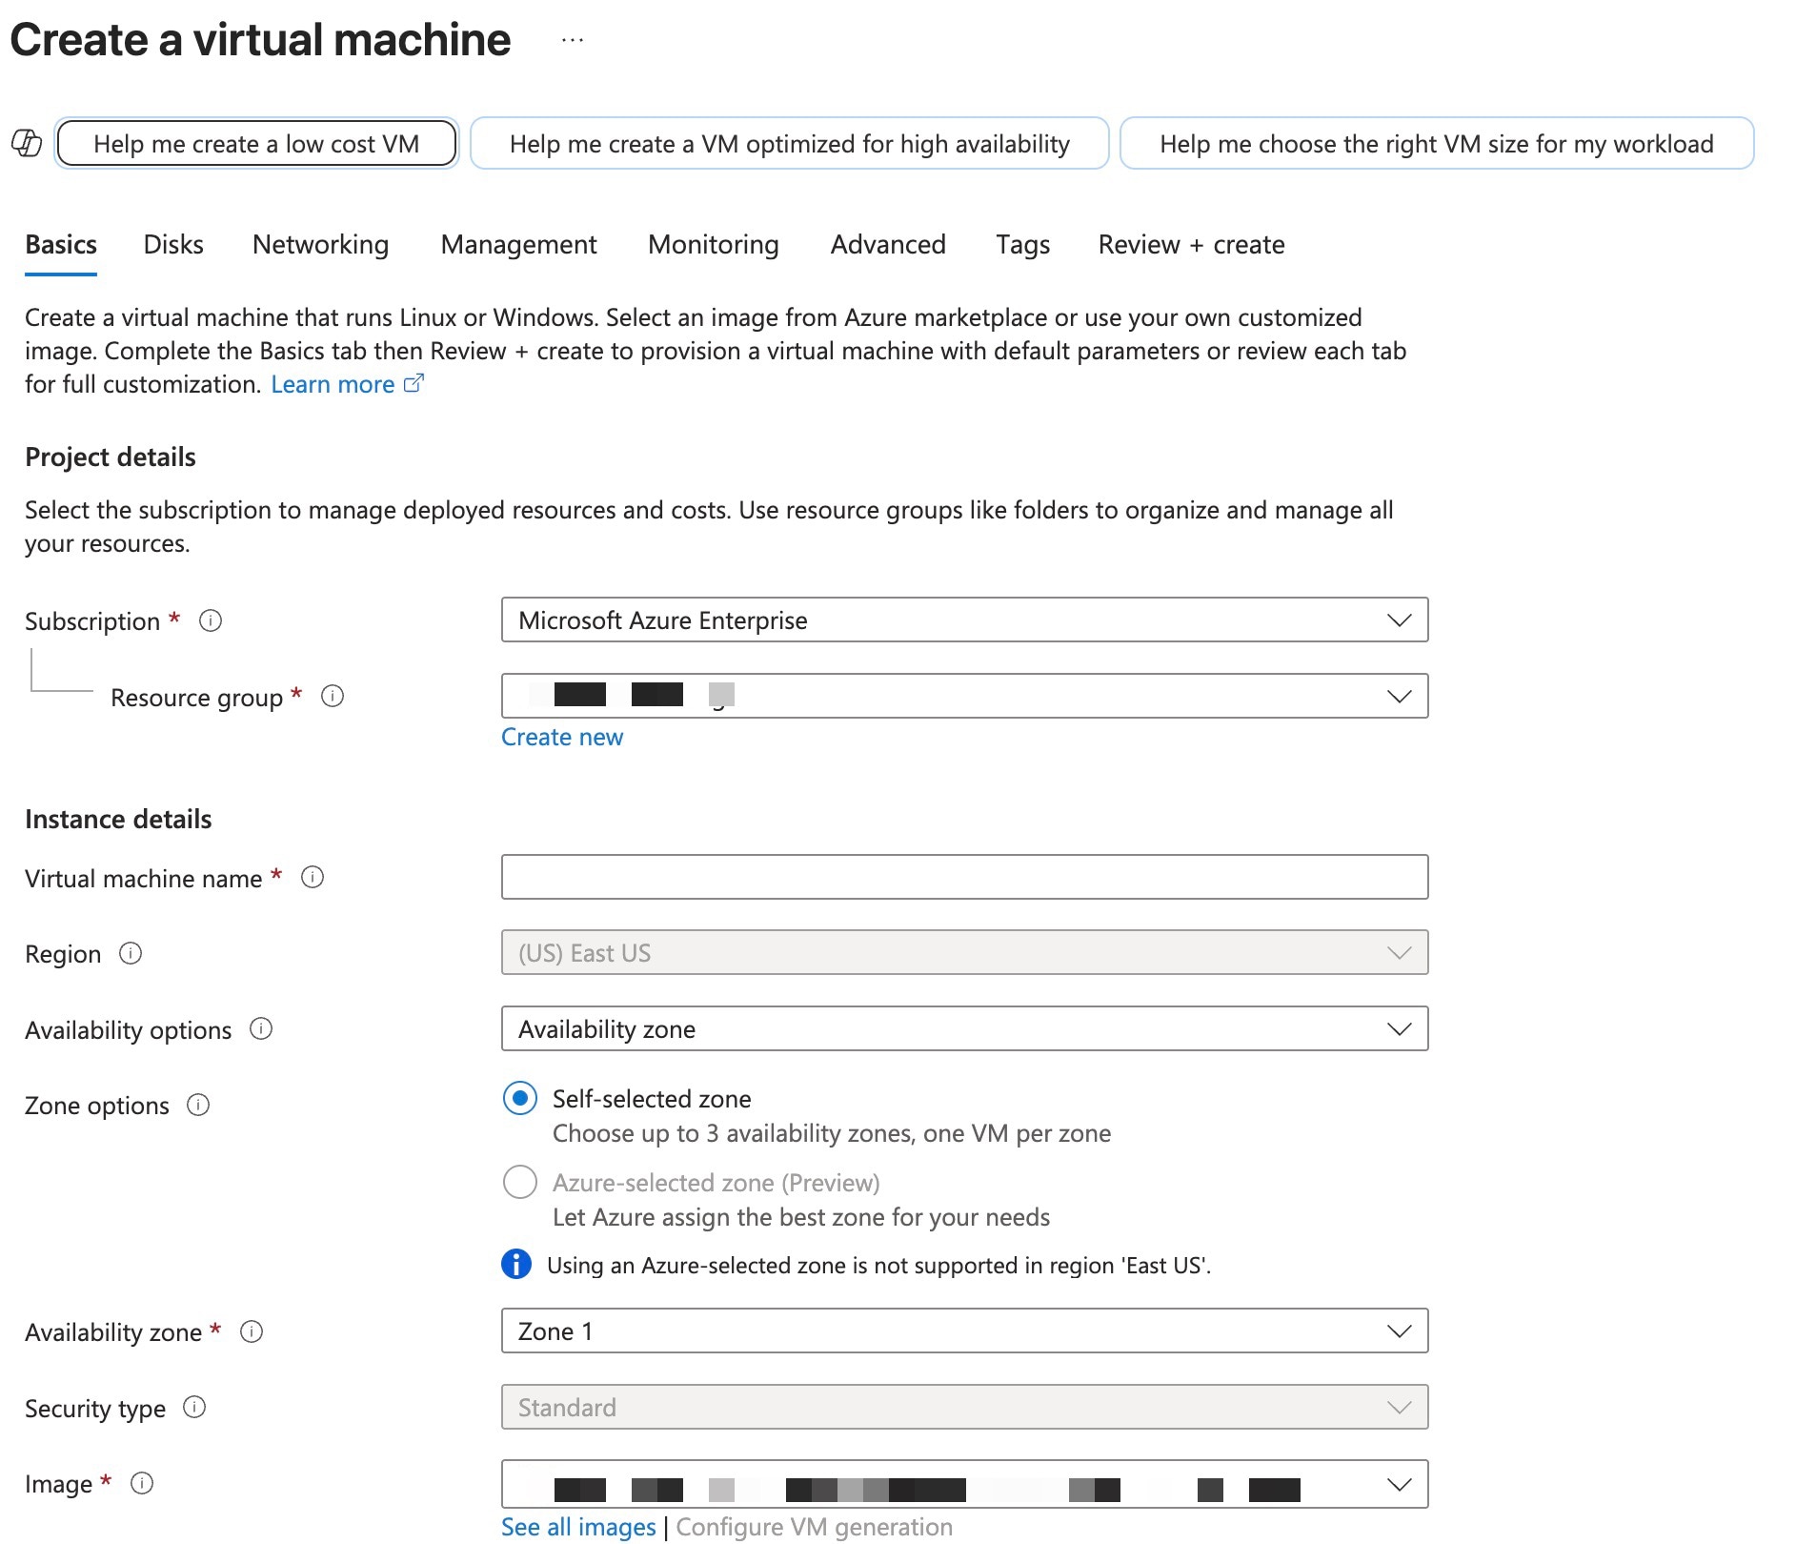1816x1544 pixels.
Task: Switch to the Networking tab
Action: 319,244
